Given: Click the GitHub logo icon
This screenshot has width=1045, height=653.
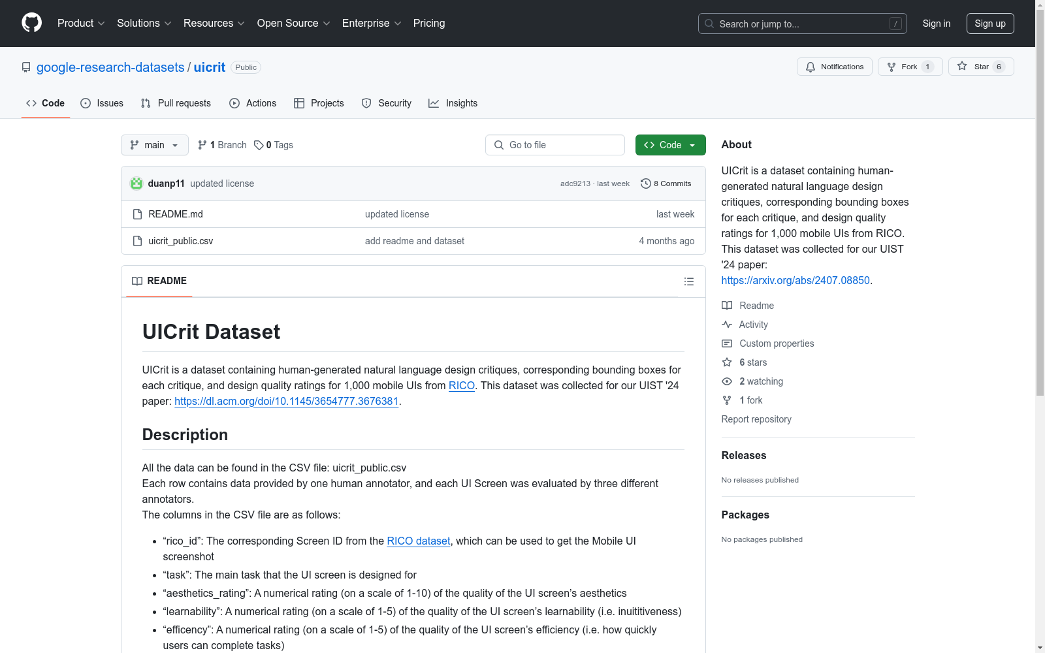Looking at the screenshot, I should point(31,23).
